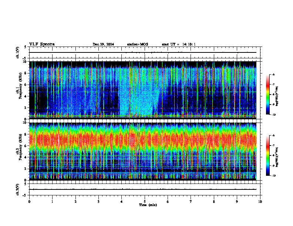Click the red 6–8 kHz band in ch.2 spectrogram

143,139
